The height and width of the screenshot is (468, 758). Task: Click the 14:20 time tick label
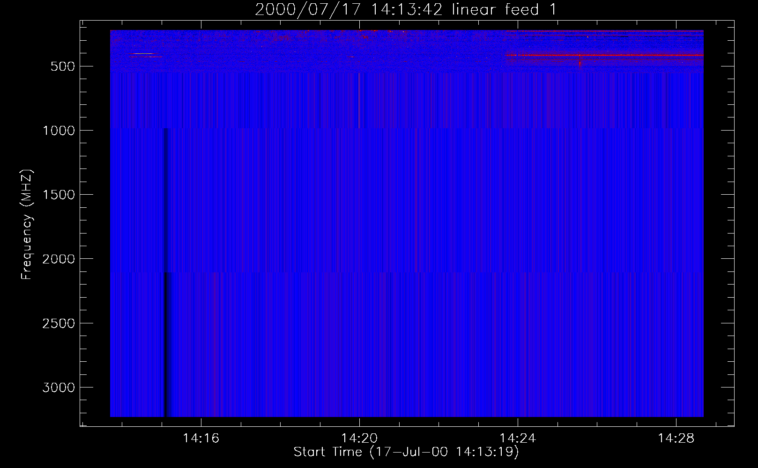click(x=359, y=439)
